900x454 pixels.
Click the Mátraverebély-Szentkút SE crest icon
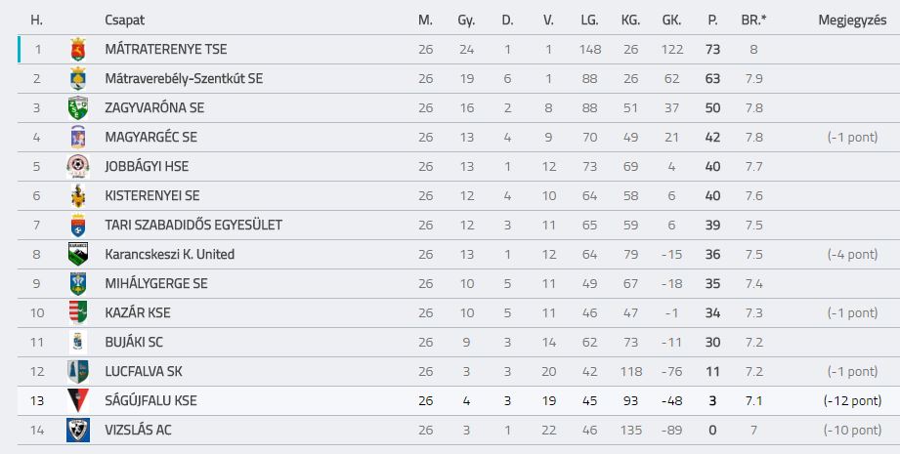(x=78, y=78)
